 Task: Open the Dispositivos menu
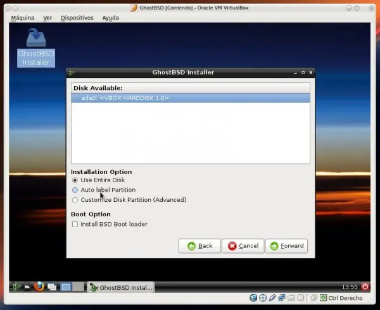pos(77,18)
